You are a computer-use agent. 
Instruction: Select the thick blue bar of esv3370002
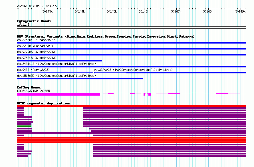pyautogui.click(x=186, y=73)
